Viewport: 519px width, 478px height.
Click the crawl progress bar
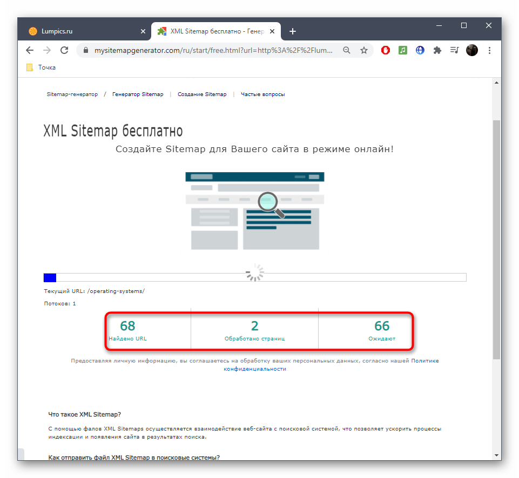click(x=255, y=277)
